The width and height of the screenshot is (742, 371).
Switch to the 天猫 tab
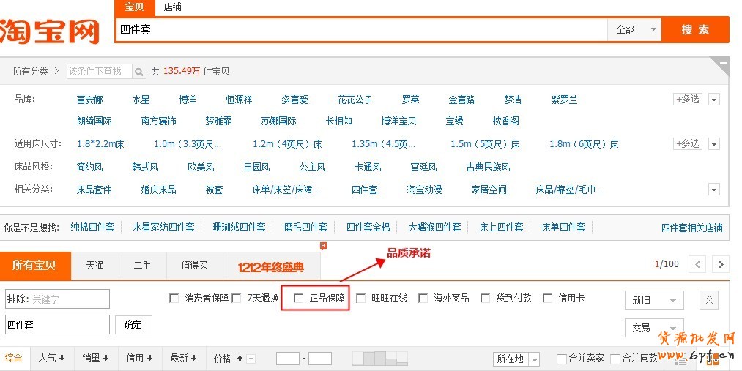[x=94, y=266]
